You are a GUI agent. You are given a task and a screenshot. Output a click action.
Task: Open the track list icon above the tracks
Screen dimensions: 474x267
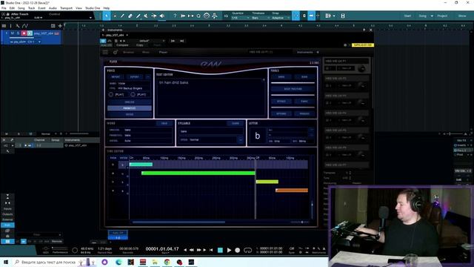[x=4, y=26]
